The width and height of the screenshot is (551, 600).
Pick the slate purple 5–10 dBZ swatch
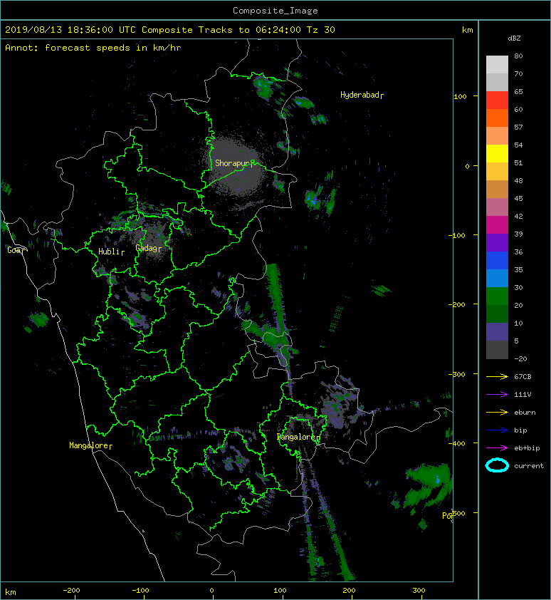[x=497, y=331]
